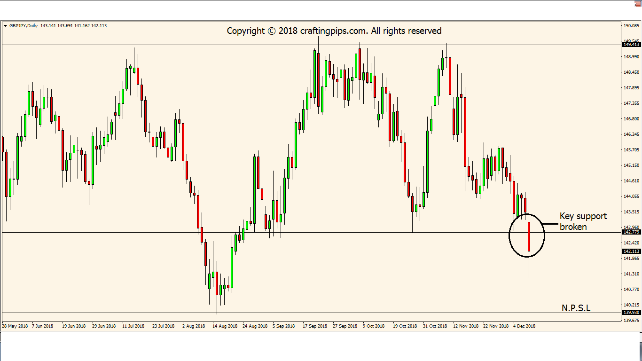Click the 140.770 price axis label
The height and width of the screenshot is (361, 642).
(632, 290)
